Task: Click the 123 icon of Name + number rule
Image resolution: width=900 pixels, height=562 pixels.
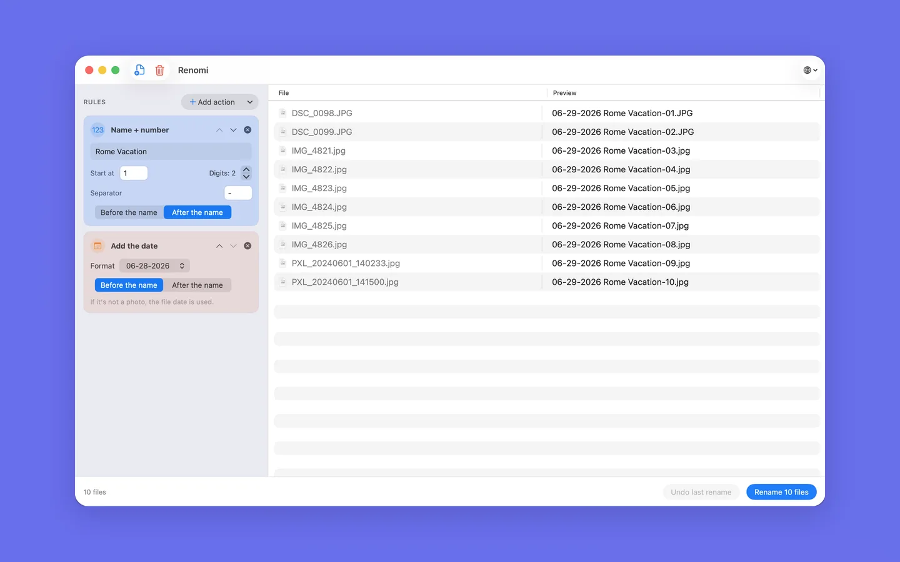Action: point(98,130)
